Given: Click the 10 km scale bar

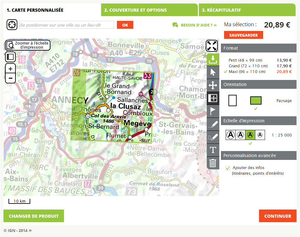Looking at the screenshot, I should pos(19,201).
